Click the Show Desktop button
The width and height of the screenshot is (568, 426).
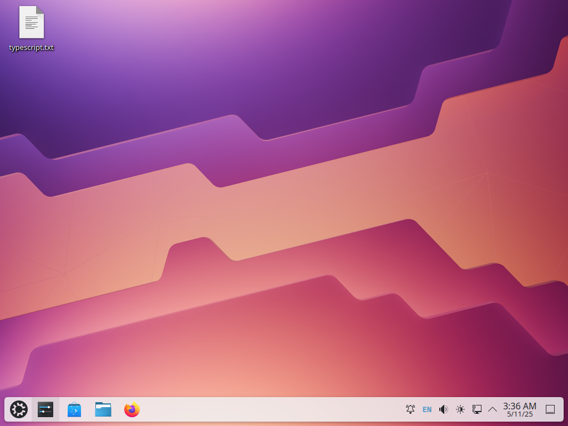click(x=550, y=409)
